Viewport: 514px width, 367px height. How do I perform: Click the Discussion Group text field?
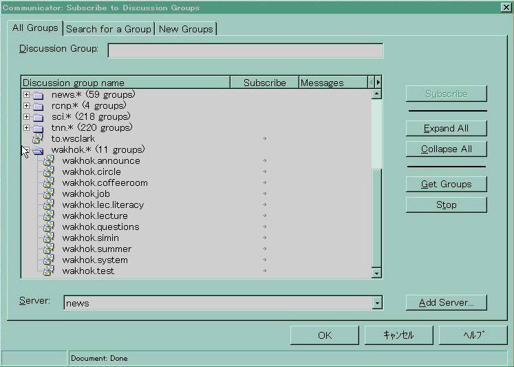(x=245, y=50)
